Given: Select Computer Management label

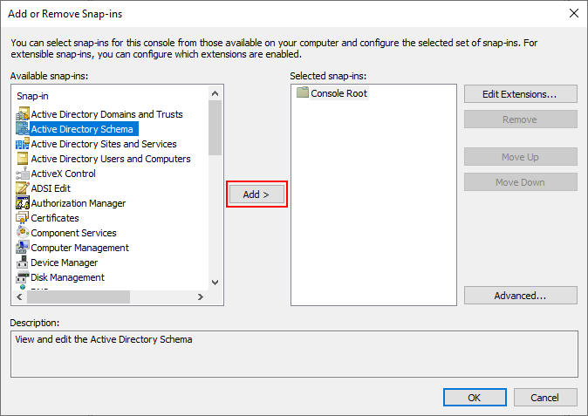Looking at the screenshot, I should click(80, 248).
